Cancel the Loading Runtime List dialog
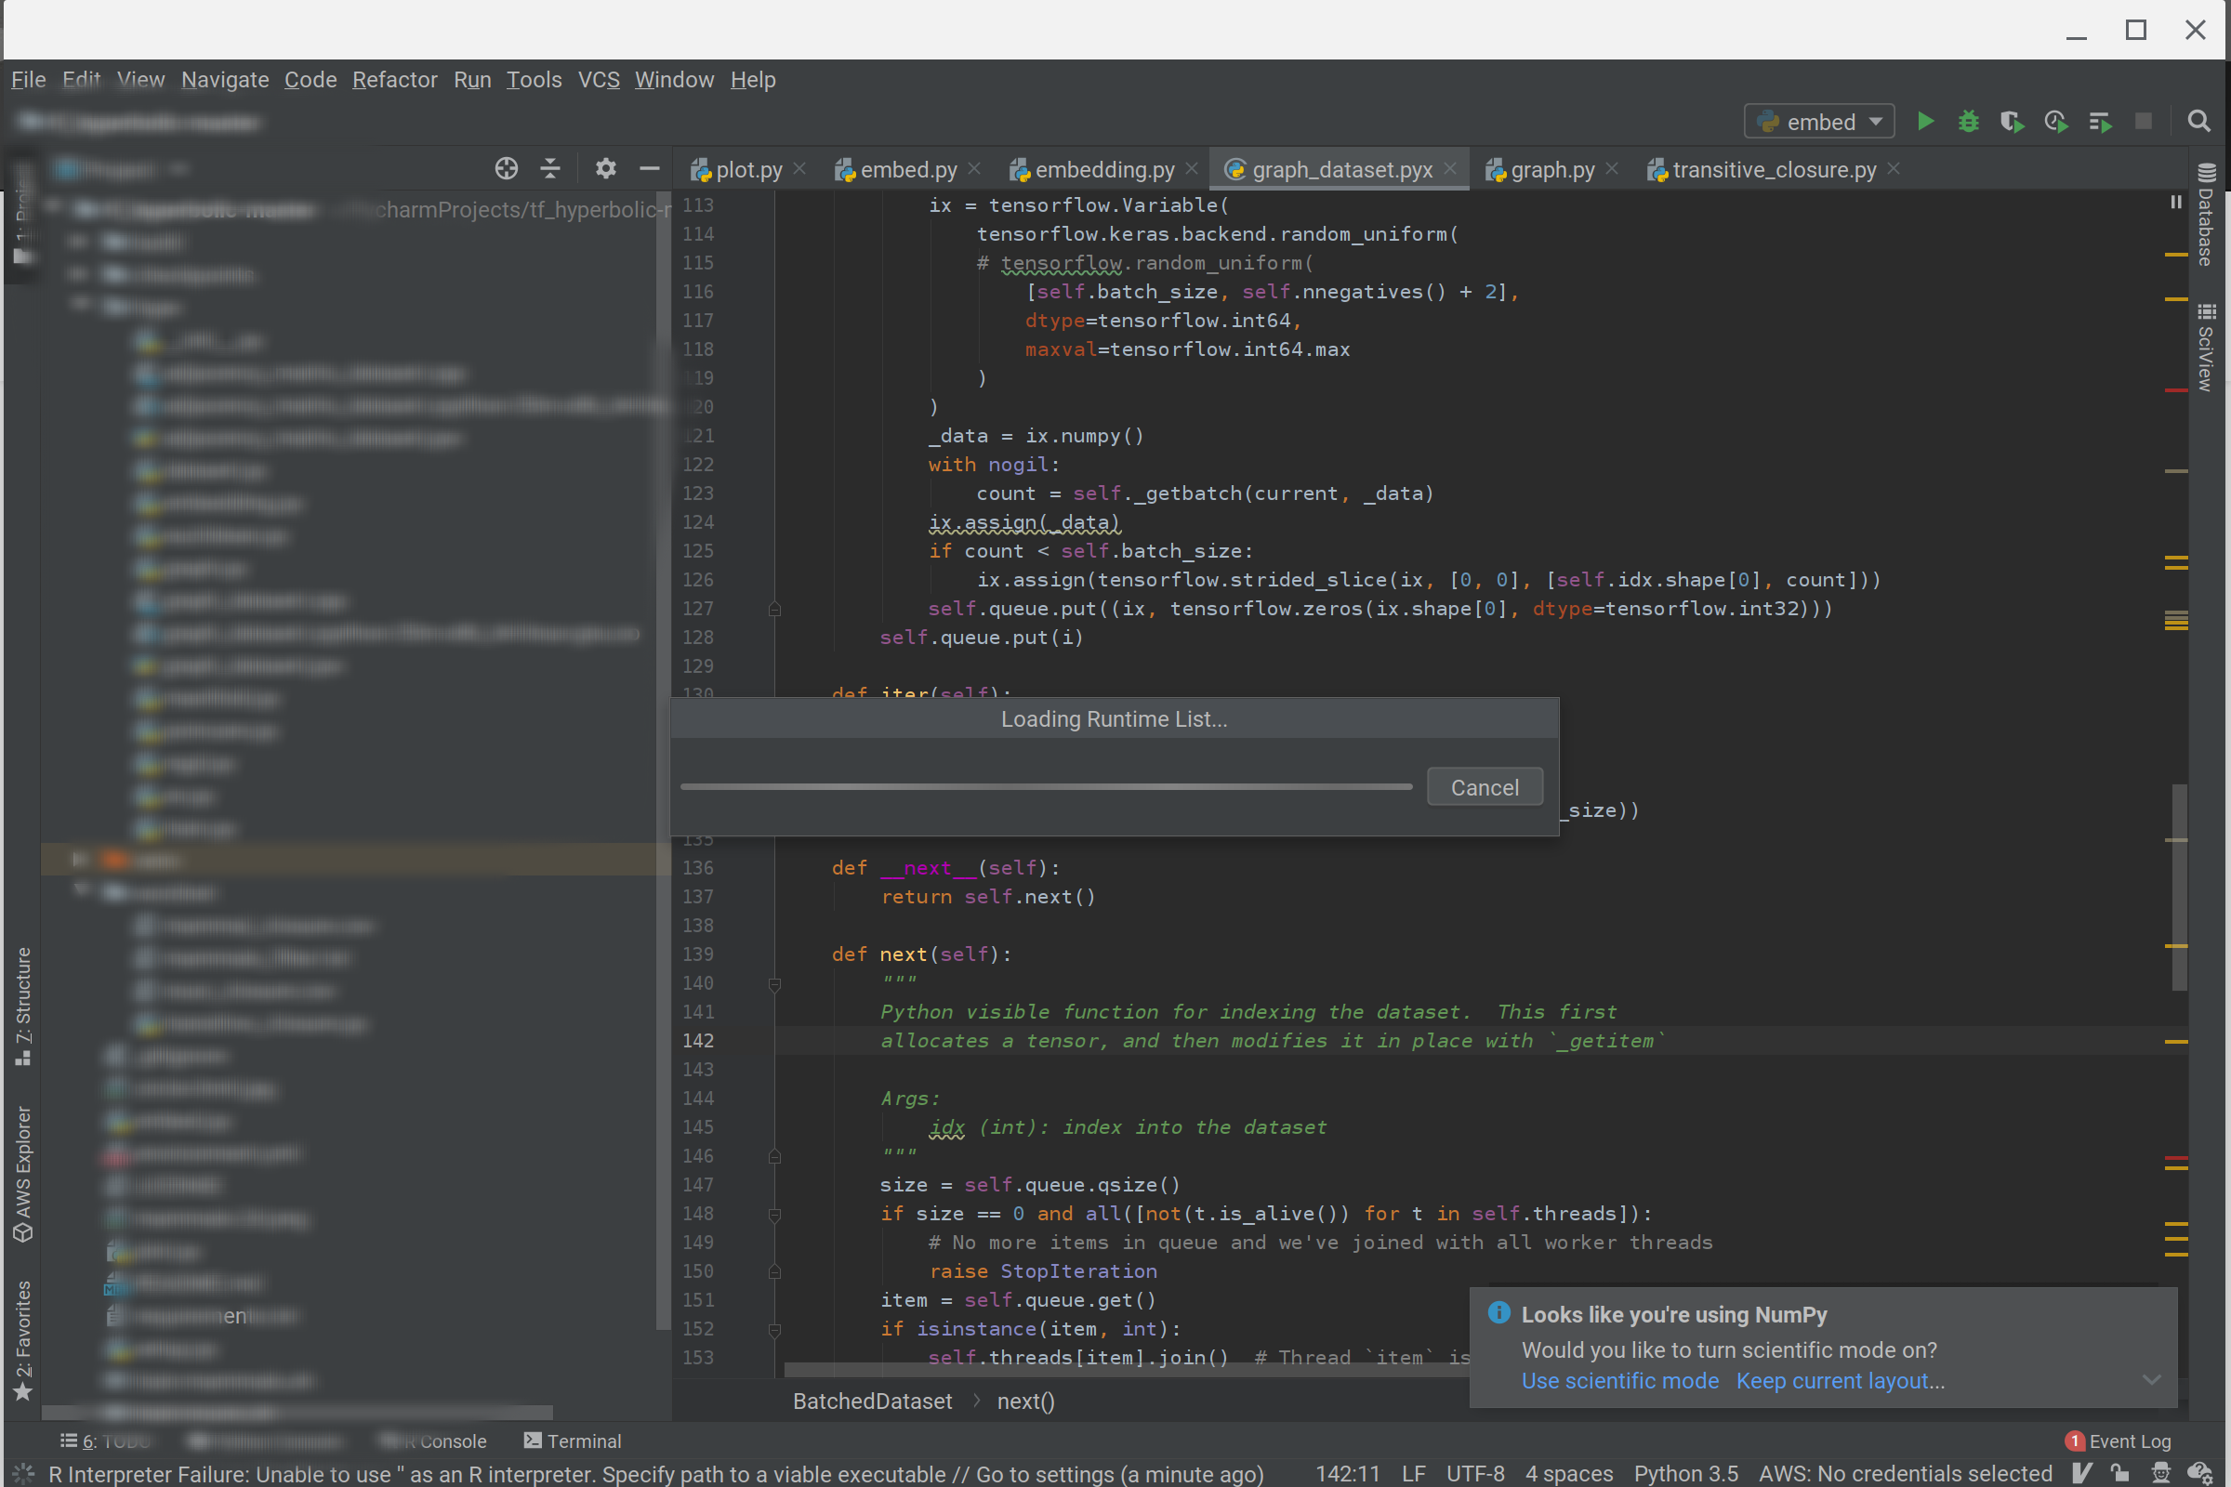 [1484, 787]
